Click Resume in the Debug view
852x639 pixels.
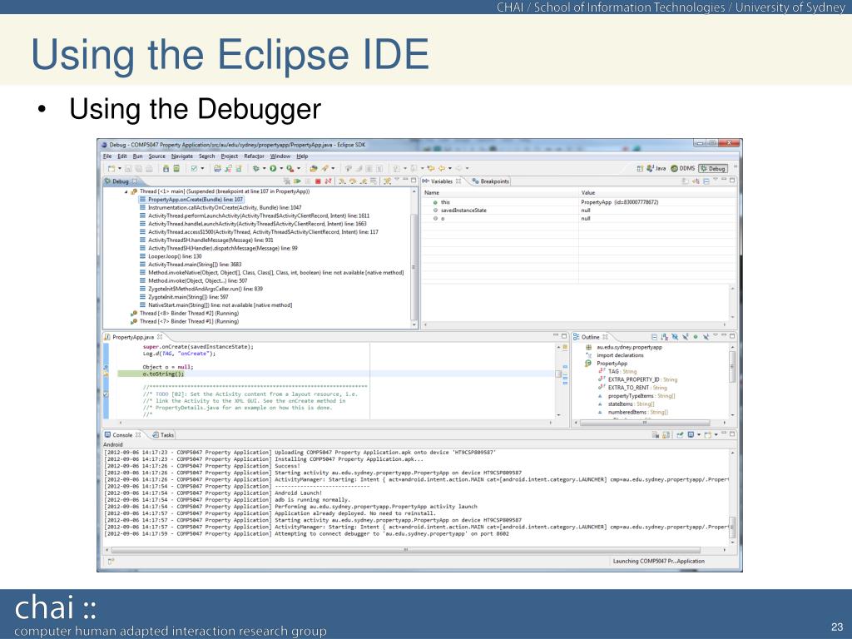pos(297,181)
